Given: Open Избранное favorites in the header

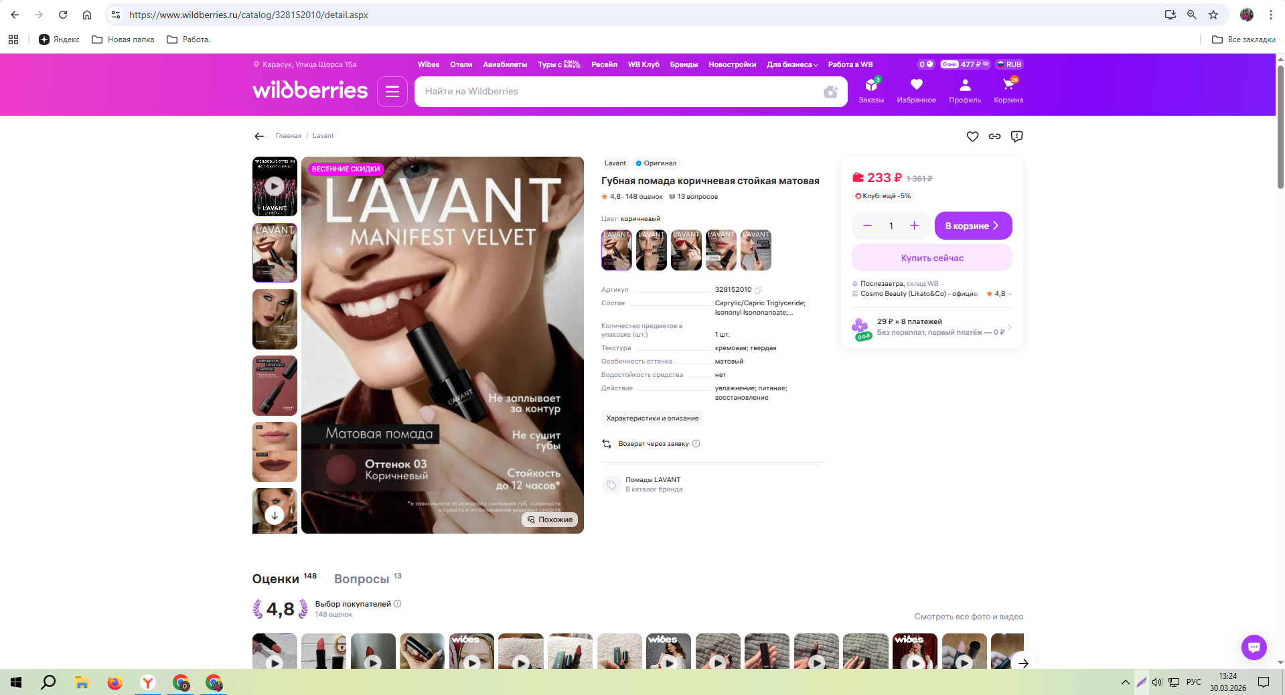Looking at the screenshot, I should (x=916, y=90).
